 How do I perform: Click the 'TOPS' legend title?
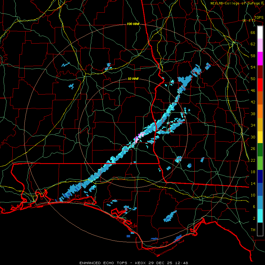click(x=259, y=18)
